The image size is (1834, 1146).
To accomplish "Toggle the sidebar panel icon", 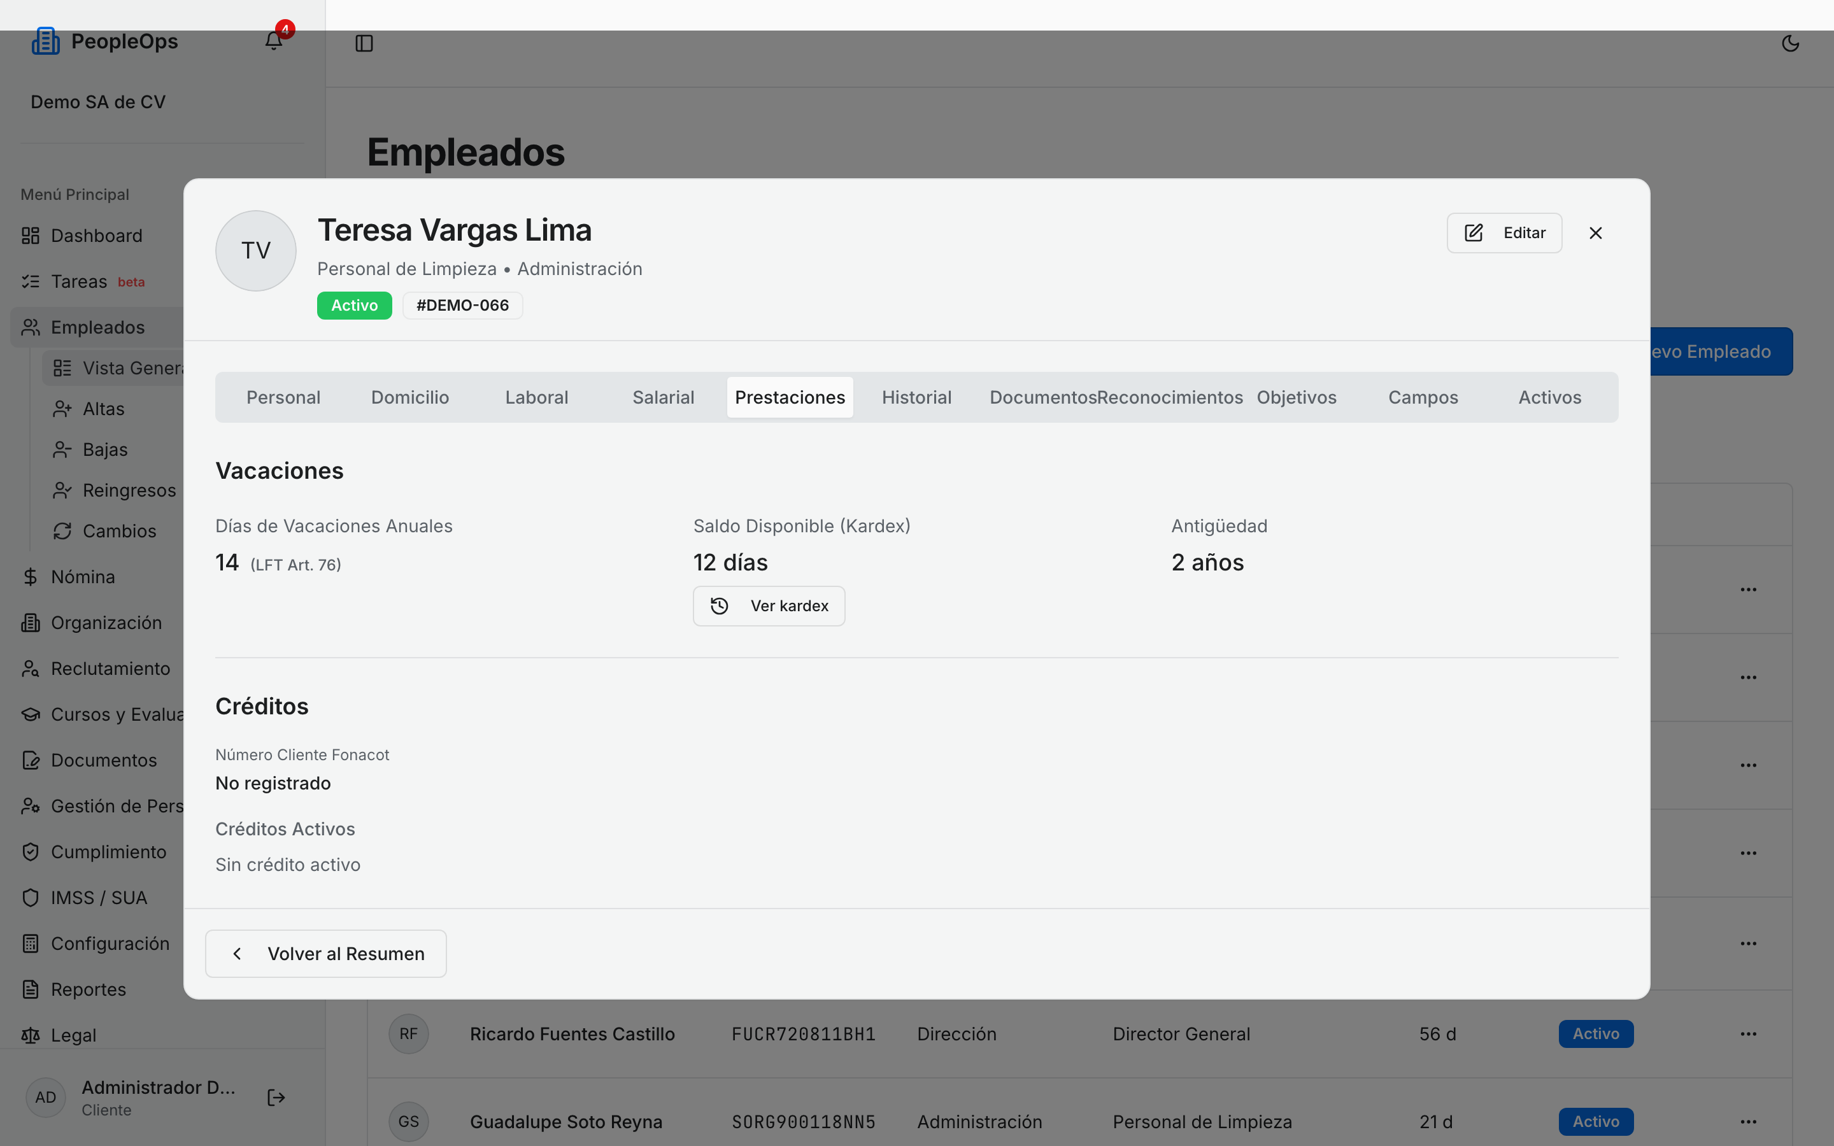I will click(x=364, y=43).
